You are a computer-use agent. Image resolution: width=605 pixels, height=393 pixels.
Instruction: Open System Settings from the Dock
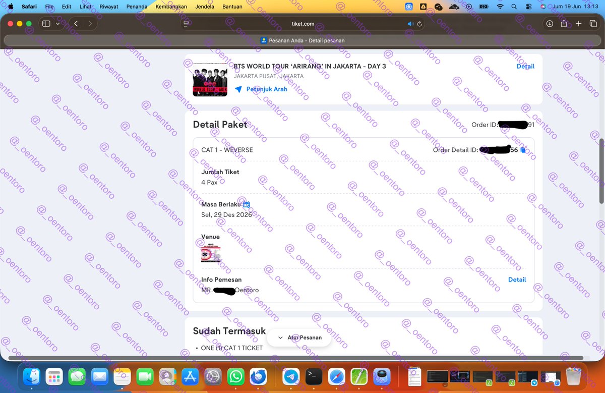pyautogui.click(x=213, y=376)
